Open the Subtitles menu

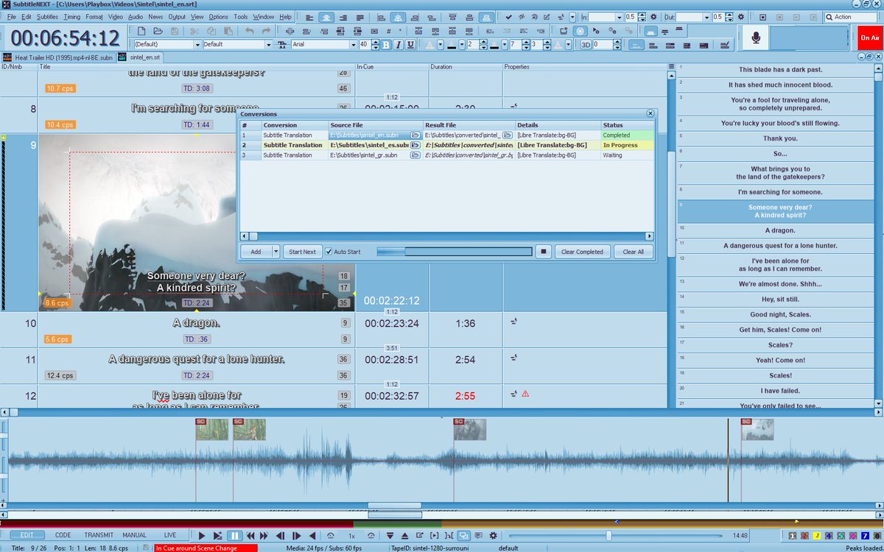(x=47, y=17)
